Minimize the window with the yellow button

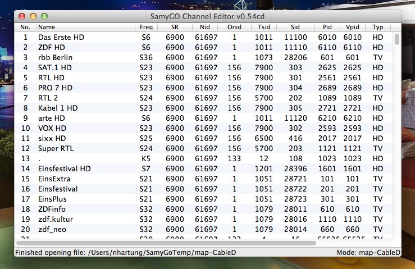(33, 16)
